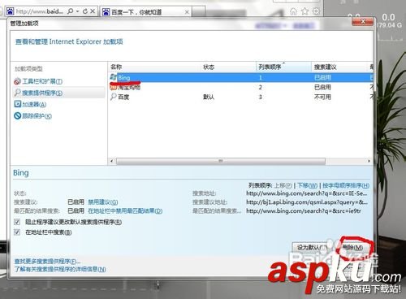Viewport: 406px width, 299px height.
Task: Open 查找更多搜索提供程序(F)... link
Action: (x=47, y=262)
